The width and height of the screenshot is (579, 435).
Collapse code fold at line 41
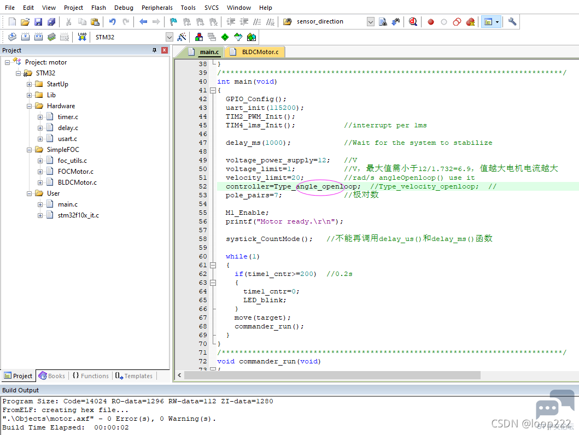point(213,90)
